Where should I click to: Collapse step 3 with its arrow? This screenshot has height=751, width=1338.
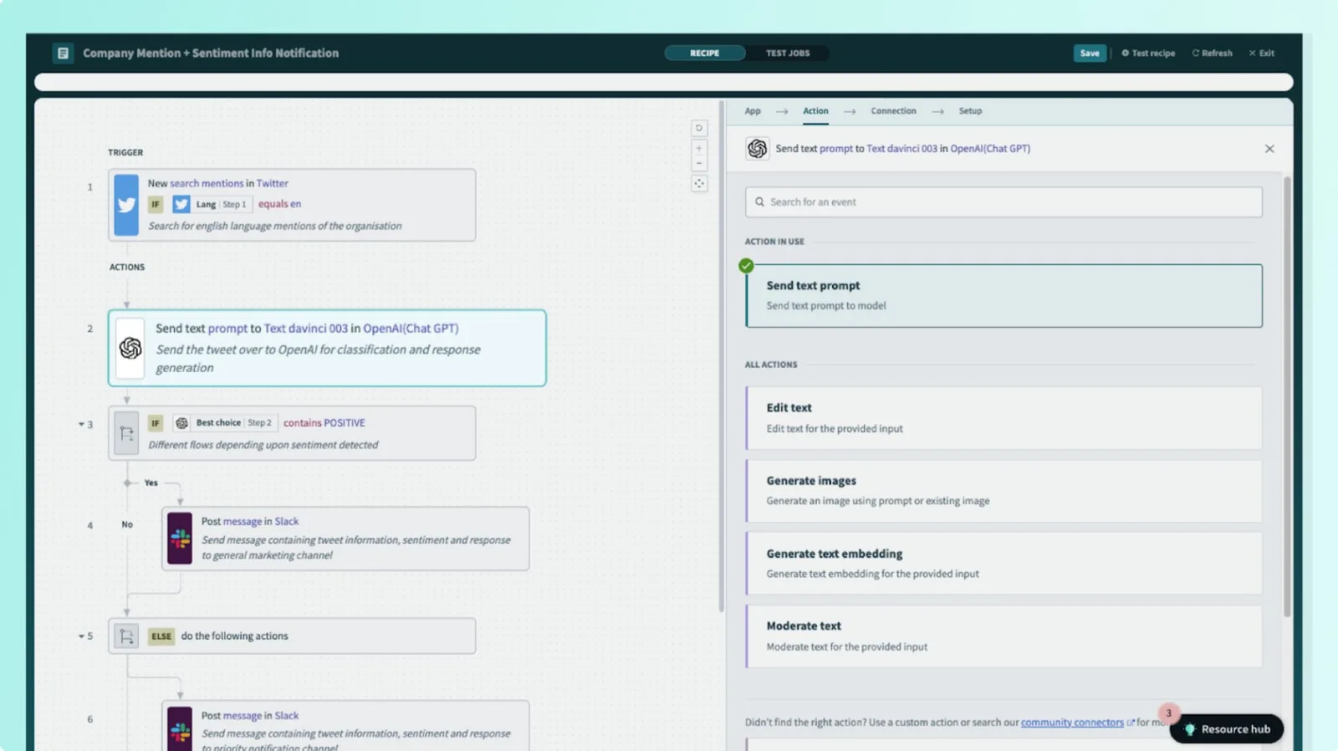81,424
